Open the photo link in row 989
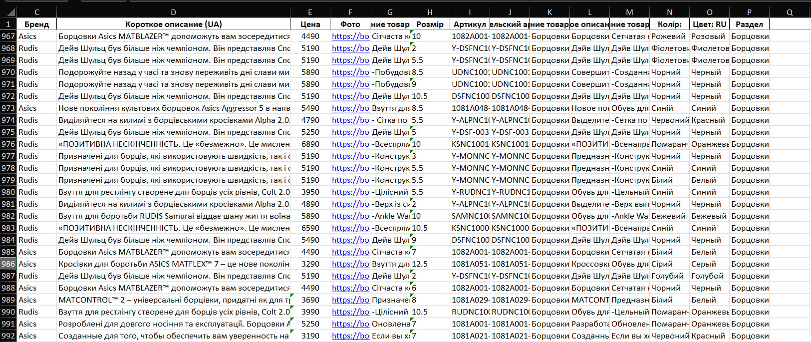The image size is (811, 342). tap(350, 300)
